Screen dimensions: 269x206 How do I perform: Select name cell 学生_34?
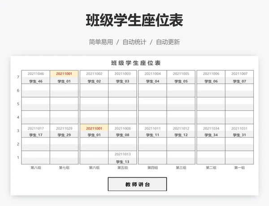click(x=211, y=135)
